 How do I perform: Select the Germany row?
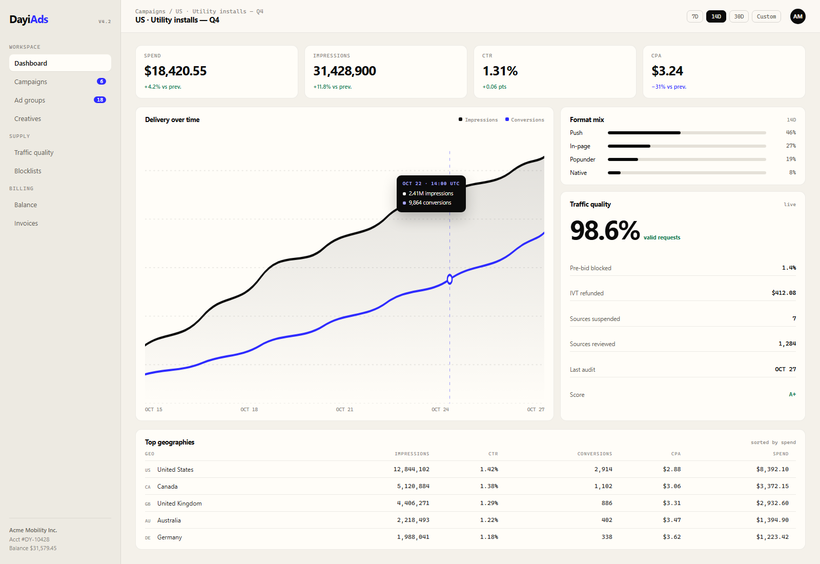pyautogui.click(x=470, y=537)
